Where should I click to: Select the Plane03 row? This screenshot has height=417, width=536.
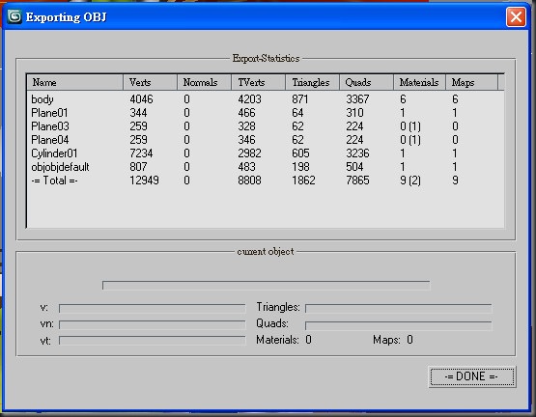(265, 126)
